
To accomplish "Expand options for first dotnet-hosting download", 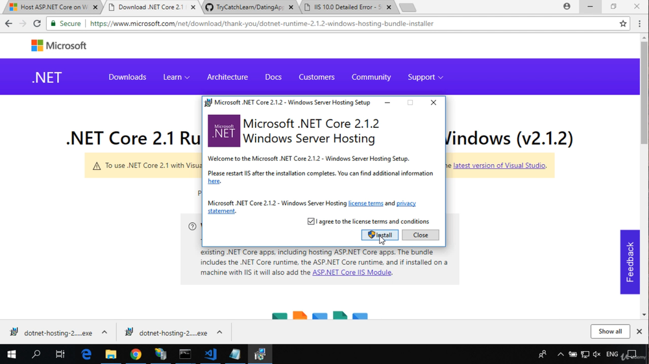I will (x=104, y=332).
